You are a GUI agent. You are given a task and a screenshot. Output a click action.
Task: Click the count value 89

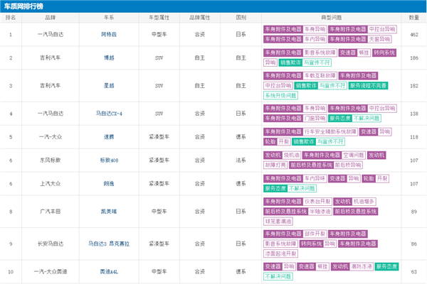pyautogui.click(x=414, y=212)
